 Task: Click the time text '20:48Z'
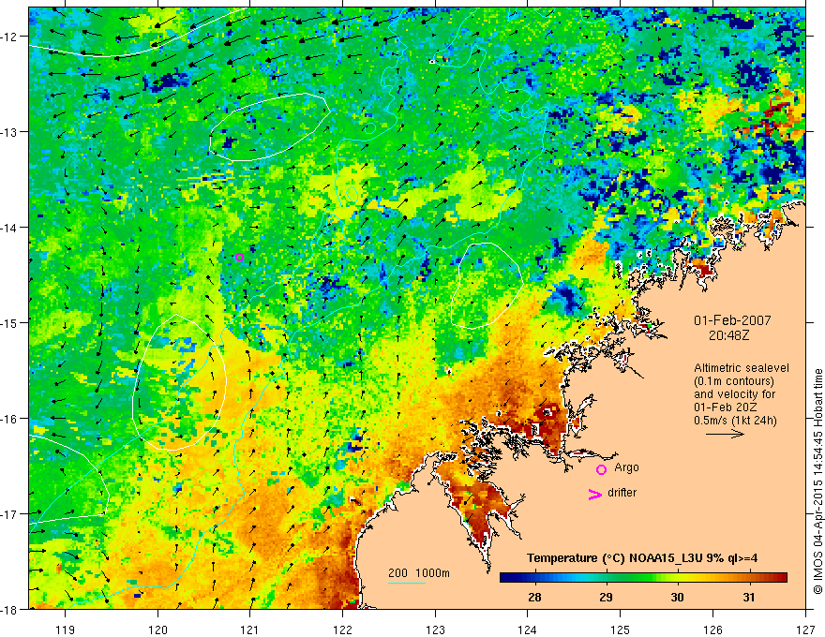pos(728,335)
